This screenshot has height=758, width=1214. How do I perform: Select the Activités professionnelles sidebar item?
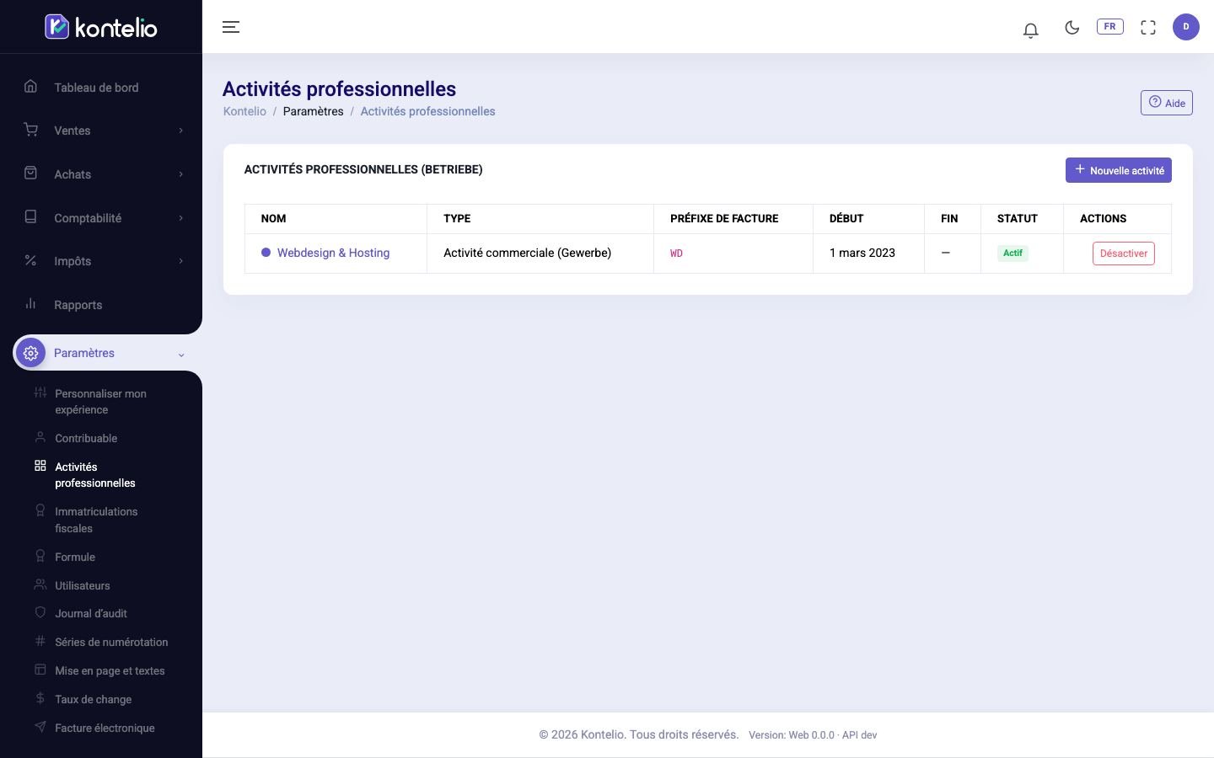click(95, 475)
